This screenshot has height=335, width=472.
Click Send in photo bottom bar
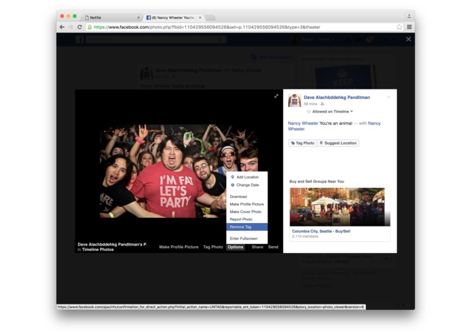[x=273, y=247]
